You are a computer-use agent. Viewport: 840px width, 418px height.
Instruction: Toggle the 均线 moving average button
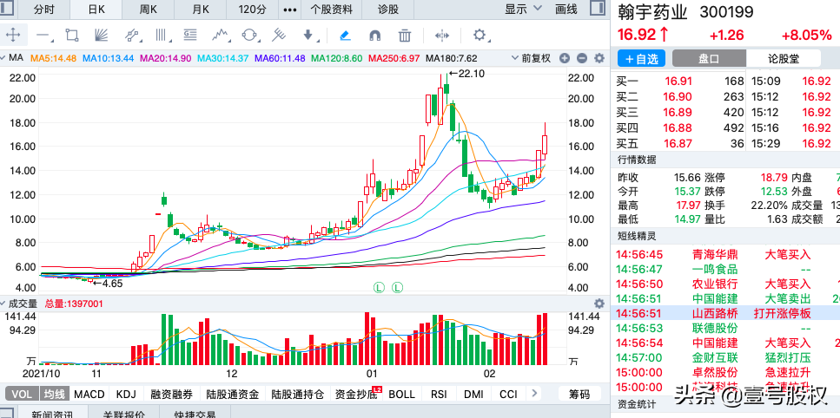coord(54,395)
